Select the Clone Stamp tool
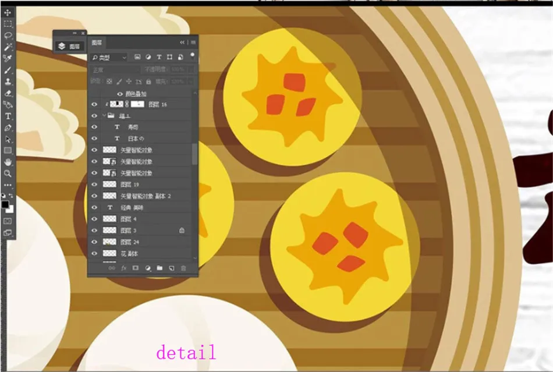Screen dimensions: 553x372 click(8, 82)
